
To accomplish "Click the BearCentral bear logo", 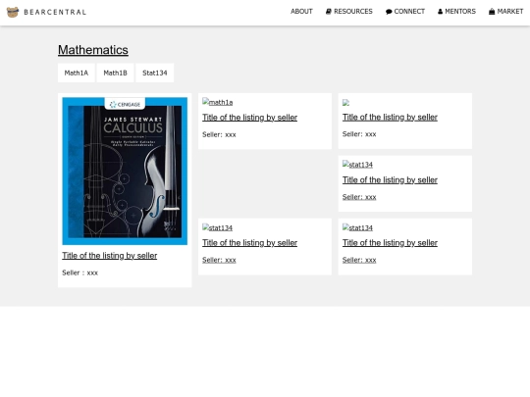I will 13,12.
